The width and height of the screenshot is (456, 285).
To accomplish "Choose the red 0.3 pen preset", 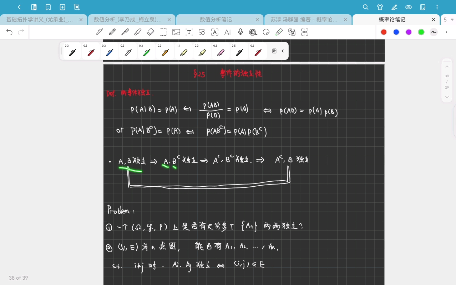I will point(91,51).
